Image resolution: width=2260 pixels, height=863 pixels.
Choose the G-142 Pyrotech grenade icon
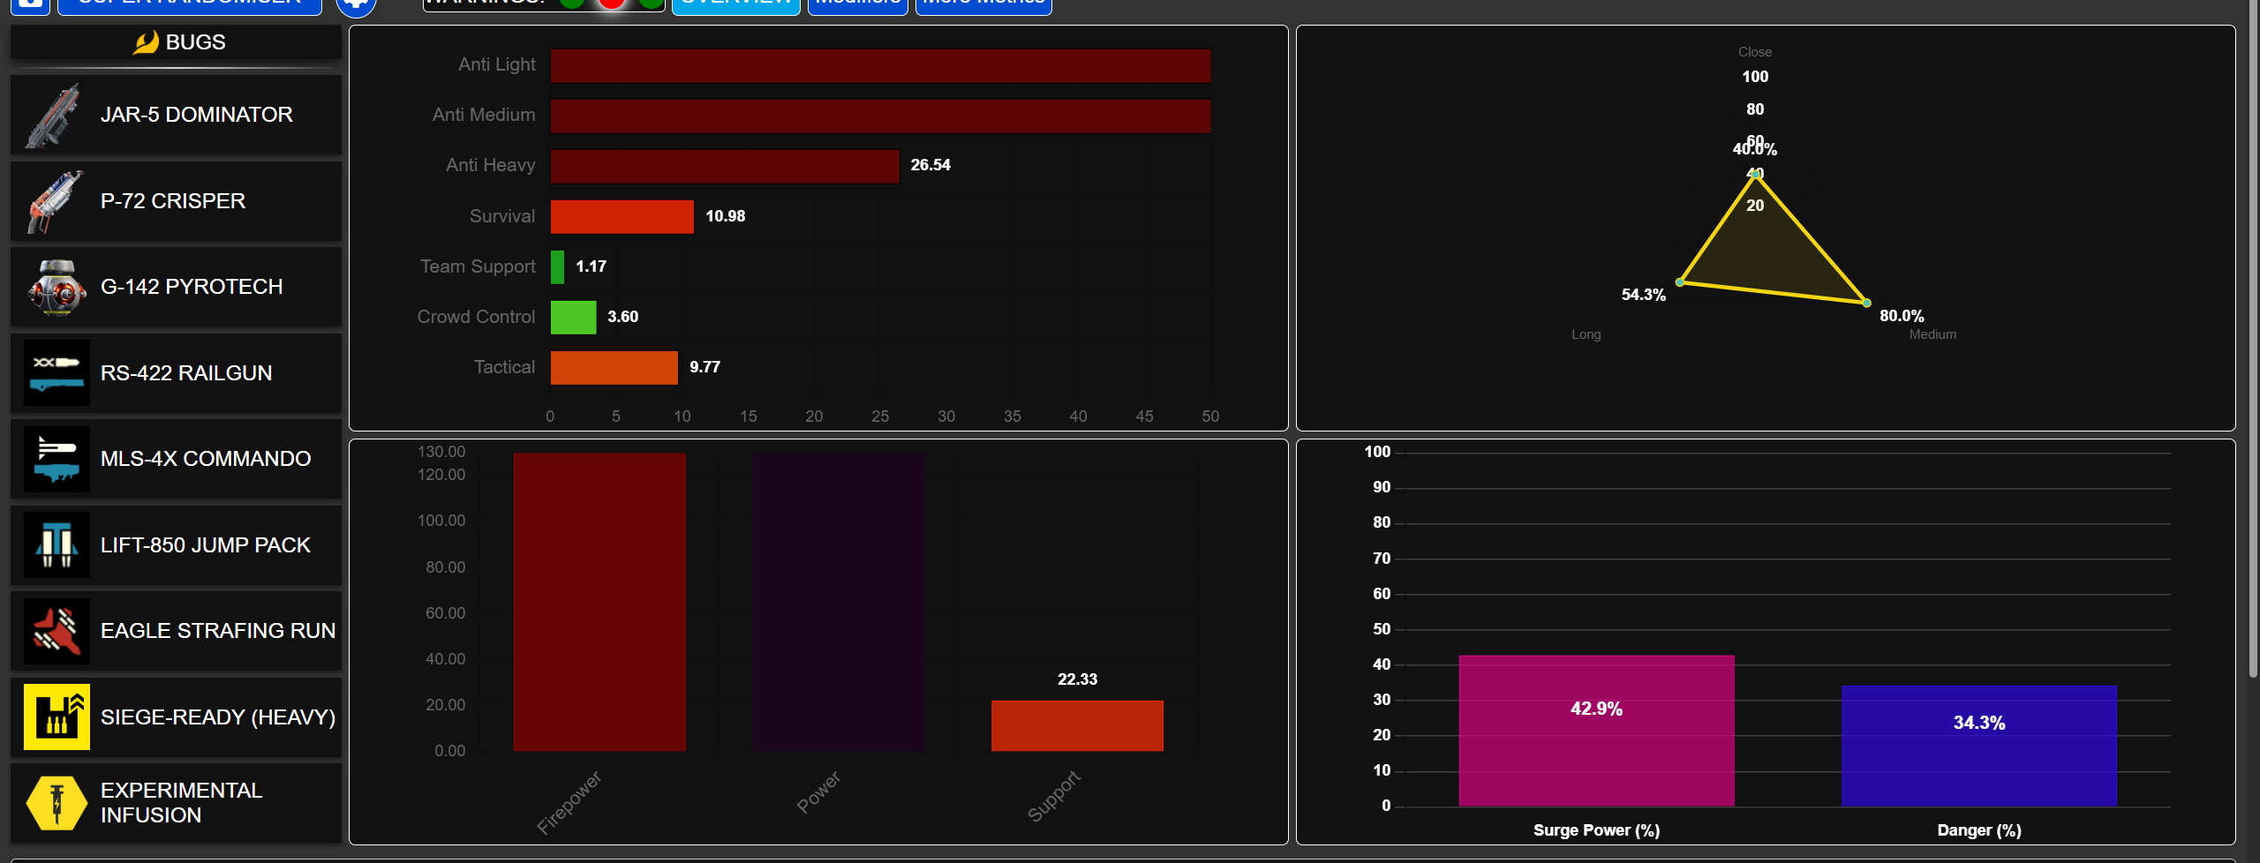[56, 287]
